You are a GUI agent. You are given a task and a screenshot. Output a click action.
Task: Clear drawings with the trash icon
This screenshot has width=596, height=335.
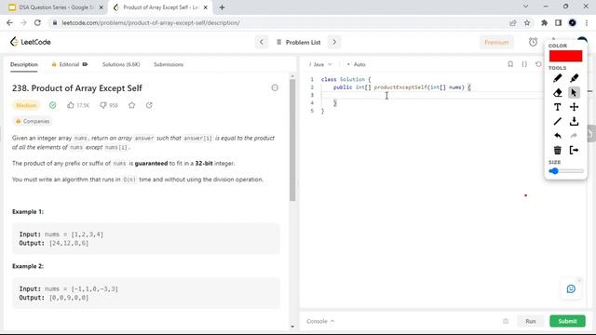557,150
